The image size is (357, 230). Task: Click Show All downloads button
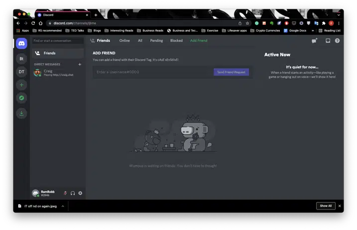point(326,206)
